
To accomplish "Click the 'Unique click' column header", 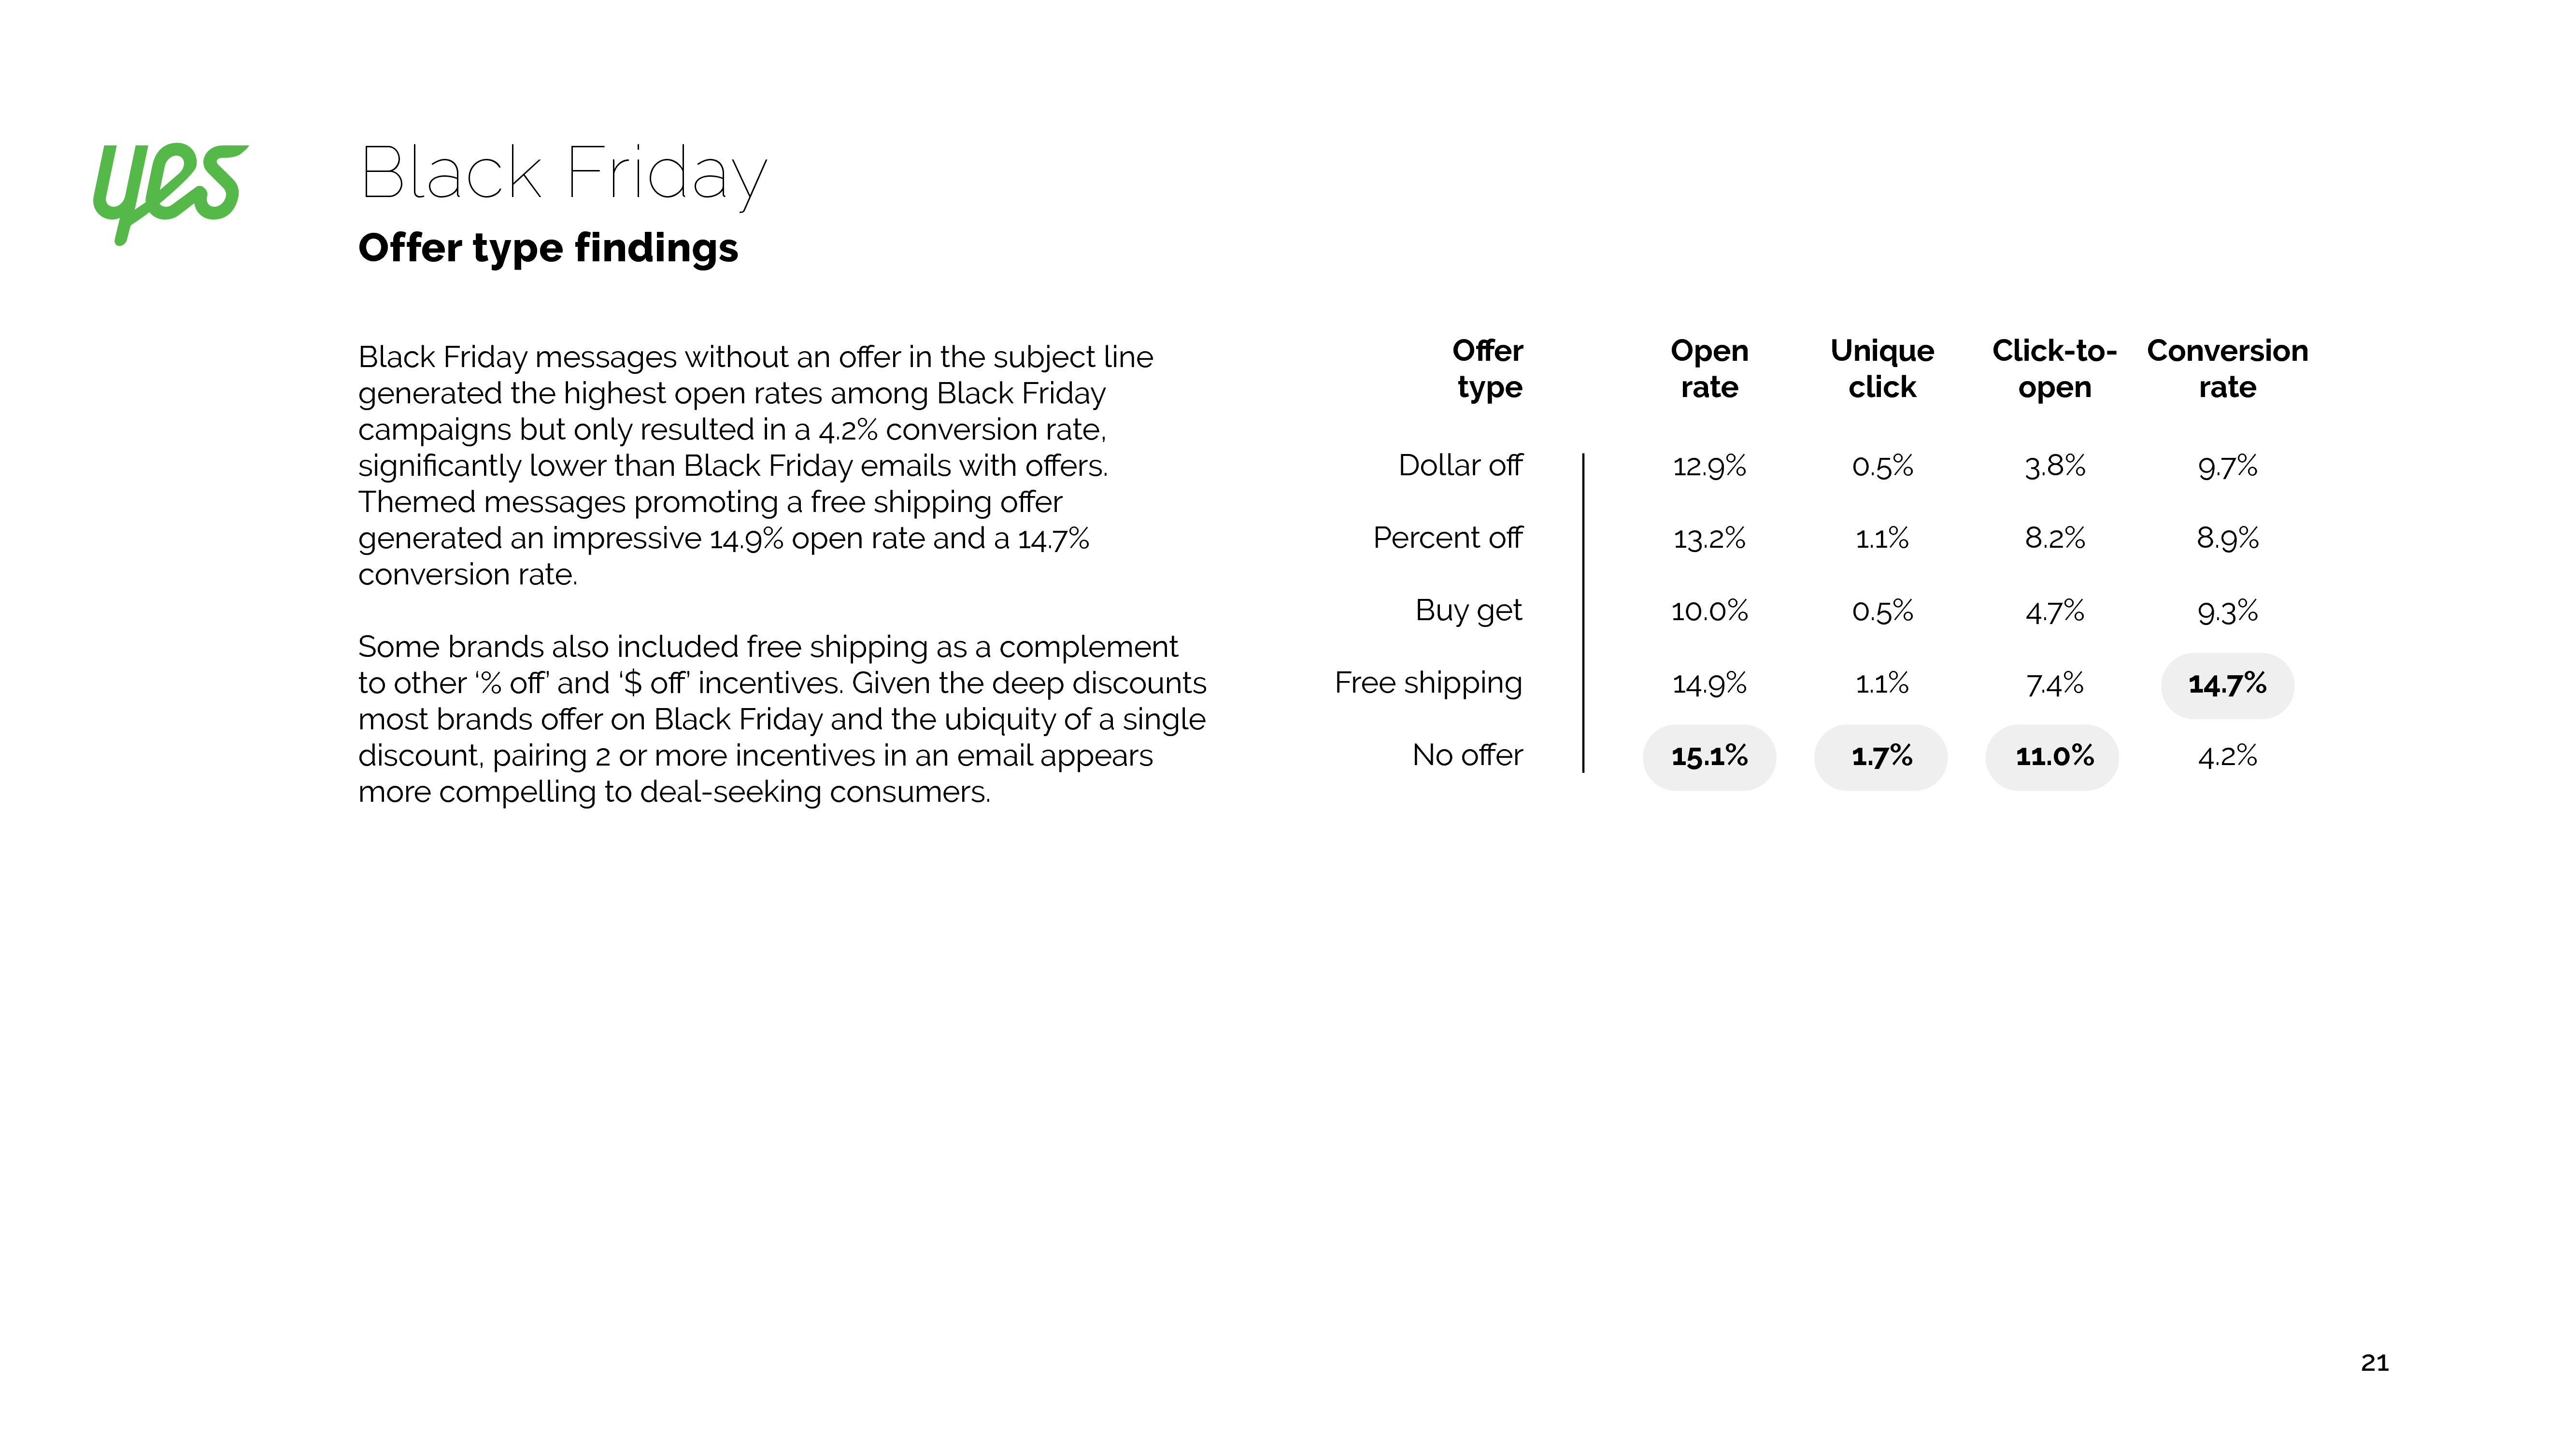I will coord(1882,369).
